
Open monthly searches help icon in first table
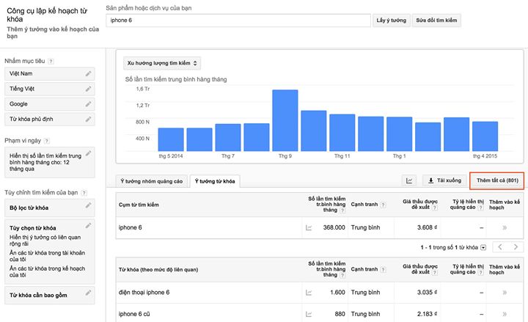342,211
